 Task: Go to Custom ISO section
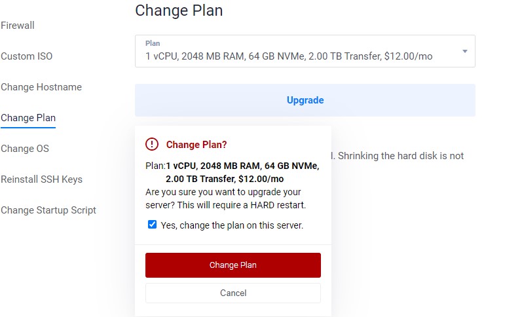(x=27, y=56)
